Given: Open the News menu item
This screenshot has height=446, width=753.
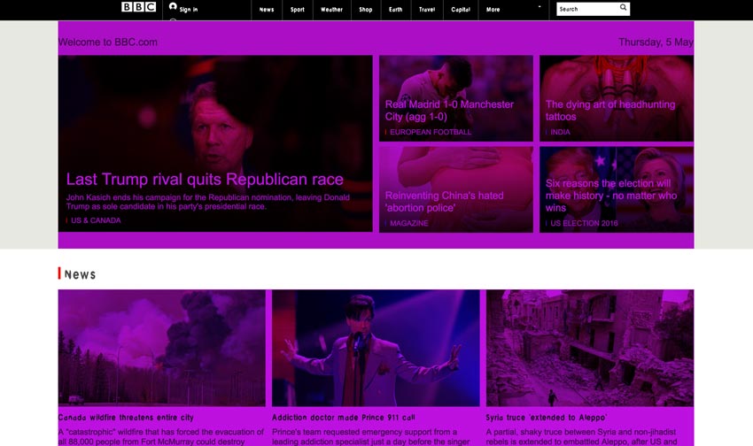Looking at the screenshot, I should click(x=267, y=10).
